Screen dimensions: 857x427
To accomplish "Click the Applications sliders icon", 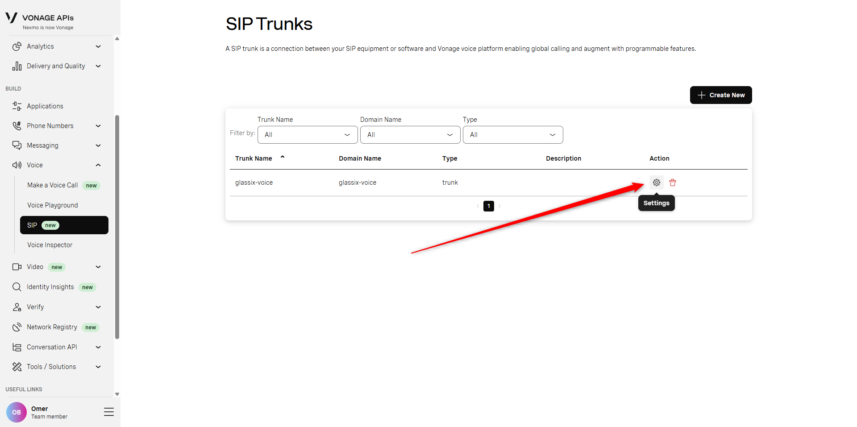I will click(17, 106).
